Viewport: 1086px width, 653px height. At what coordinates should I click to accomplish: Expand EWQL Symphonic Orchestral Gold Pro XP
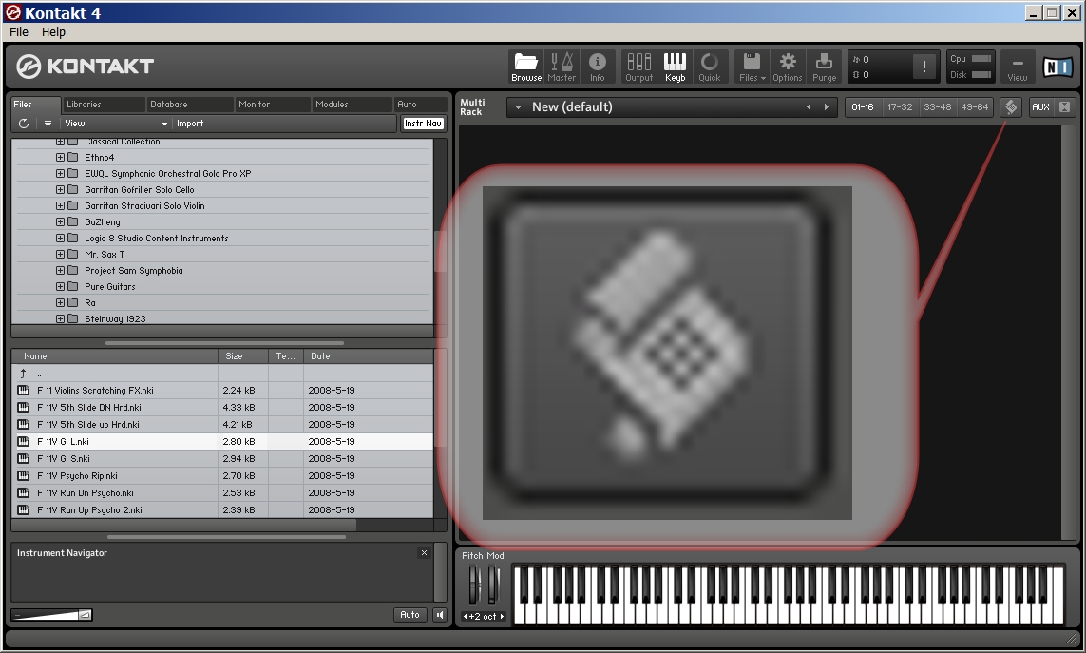pyautogui.click(x=60, y=173)
